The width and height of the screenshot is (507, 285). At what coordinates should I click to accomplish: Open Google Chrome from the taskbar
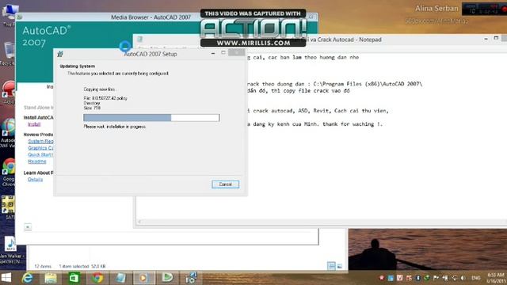97,278
